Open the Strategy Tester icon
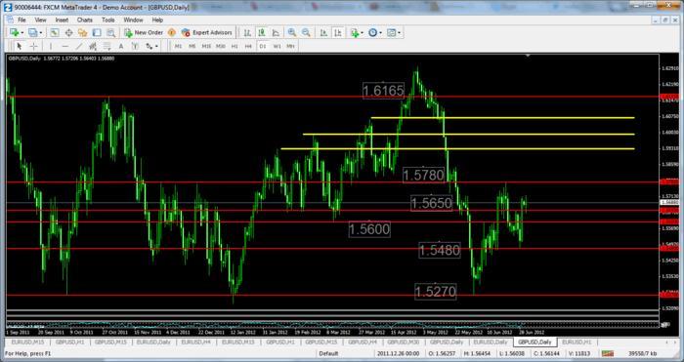 [110, 32]
